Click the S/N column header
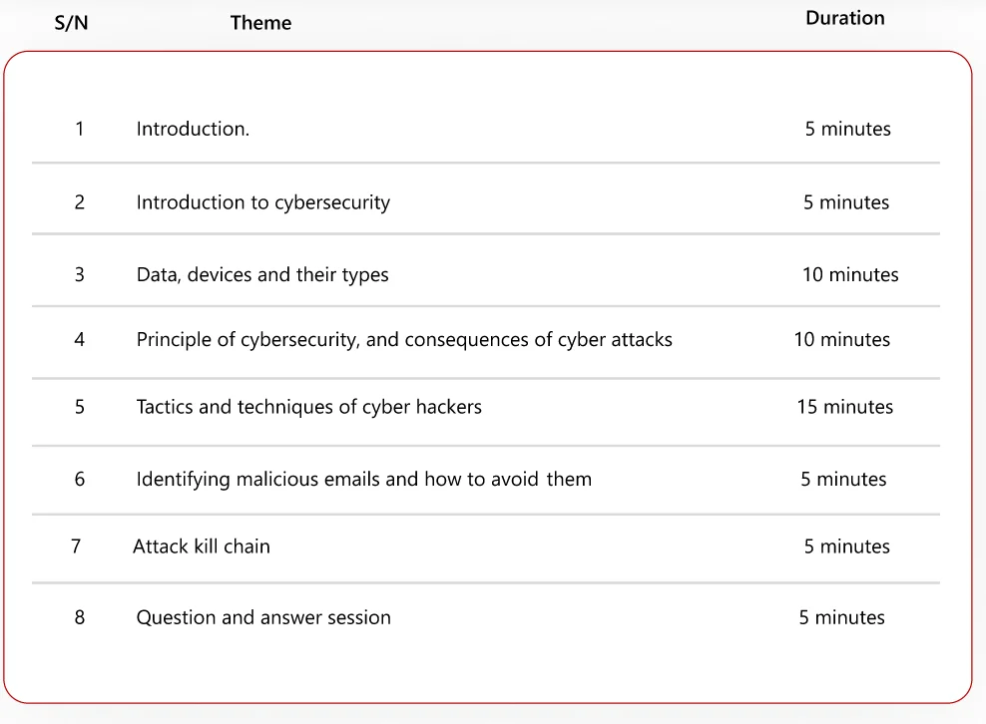Screen dimensions: 986x724 click(x=71, y=23)
